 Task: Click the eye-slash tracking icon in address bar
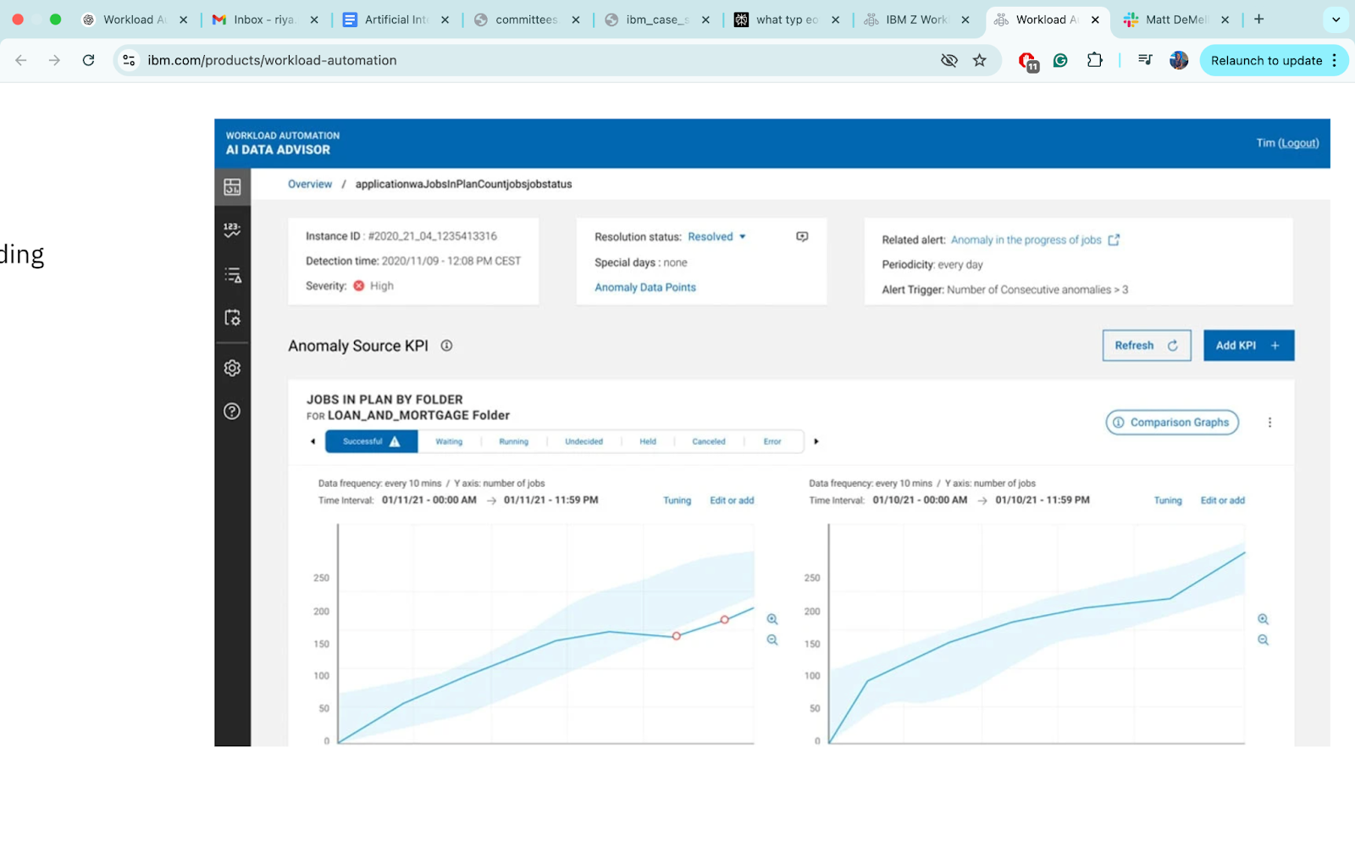(949, 60)
